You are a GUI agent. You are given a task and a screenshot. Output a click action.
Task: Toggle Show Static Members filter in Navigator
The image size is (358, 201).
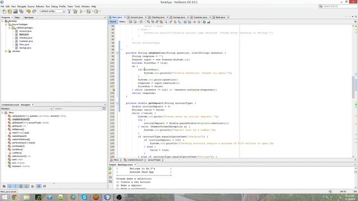(15, 186)
